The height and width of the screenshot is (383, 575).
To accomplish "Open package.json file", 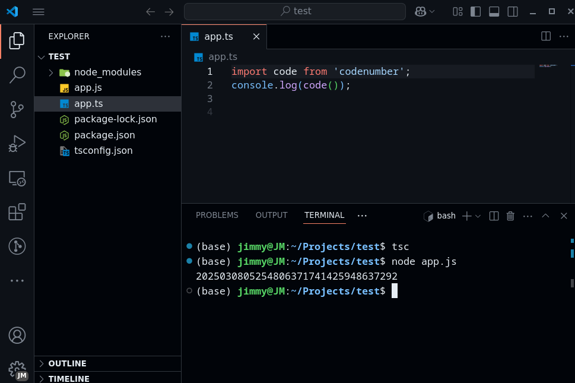I will coord(107,135).
